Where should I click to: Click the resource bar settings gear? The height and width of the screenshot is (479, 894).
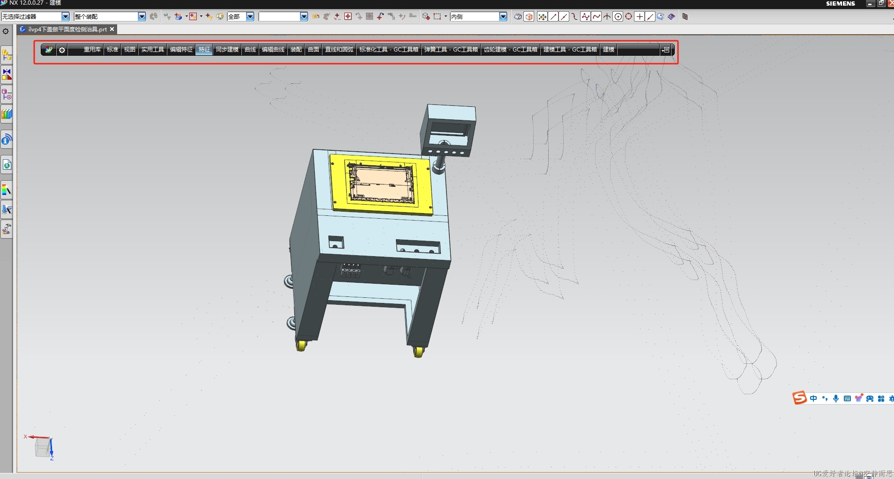pyautogui.click(x=6, y=31)
